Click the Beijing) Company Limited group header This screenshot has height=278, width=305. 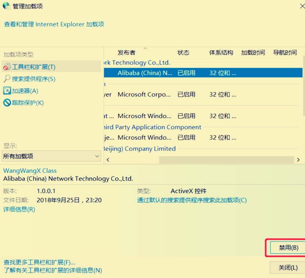(140, 149)
